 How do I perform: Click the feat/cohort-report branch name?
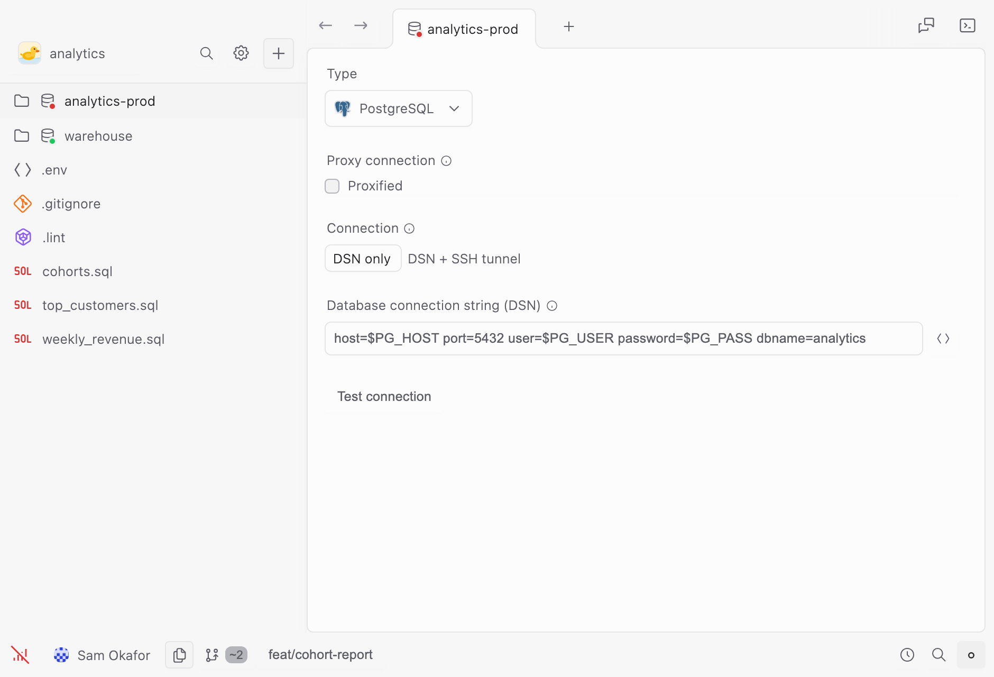320,655
